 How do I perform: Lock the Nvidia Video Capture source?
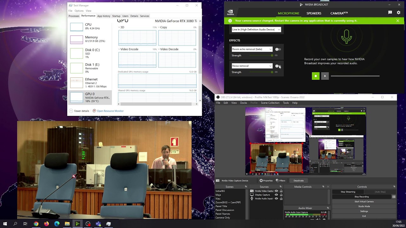point(281,191)
